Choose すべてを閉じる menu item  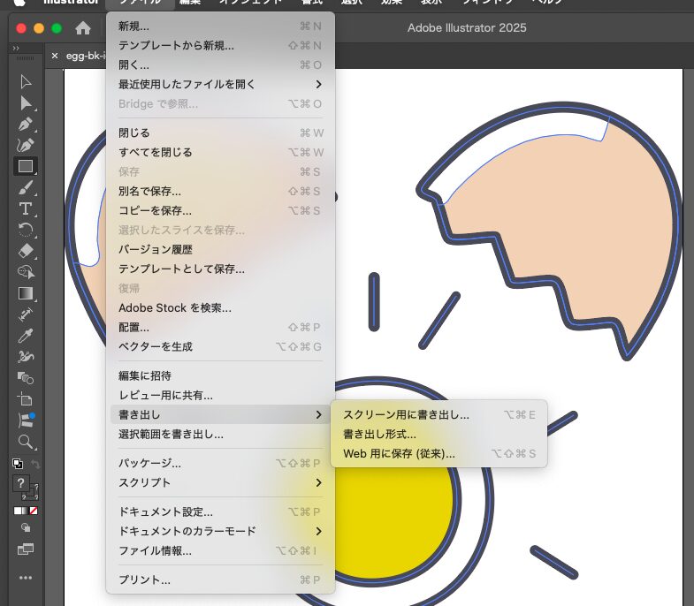coord(220,152)
